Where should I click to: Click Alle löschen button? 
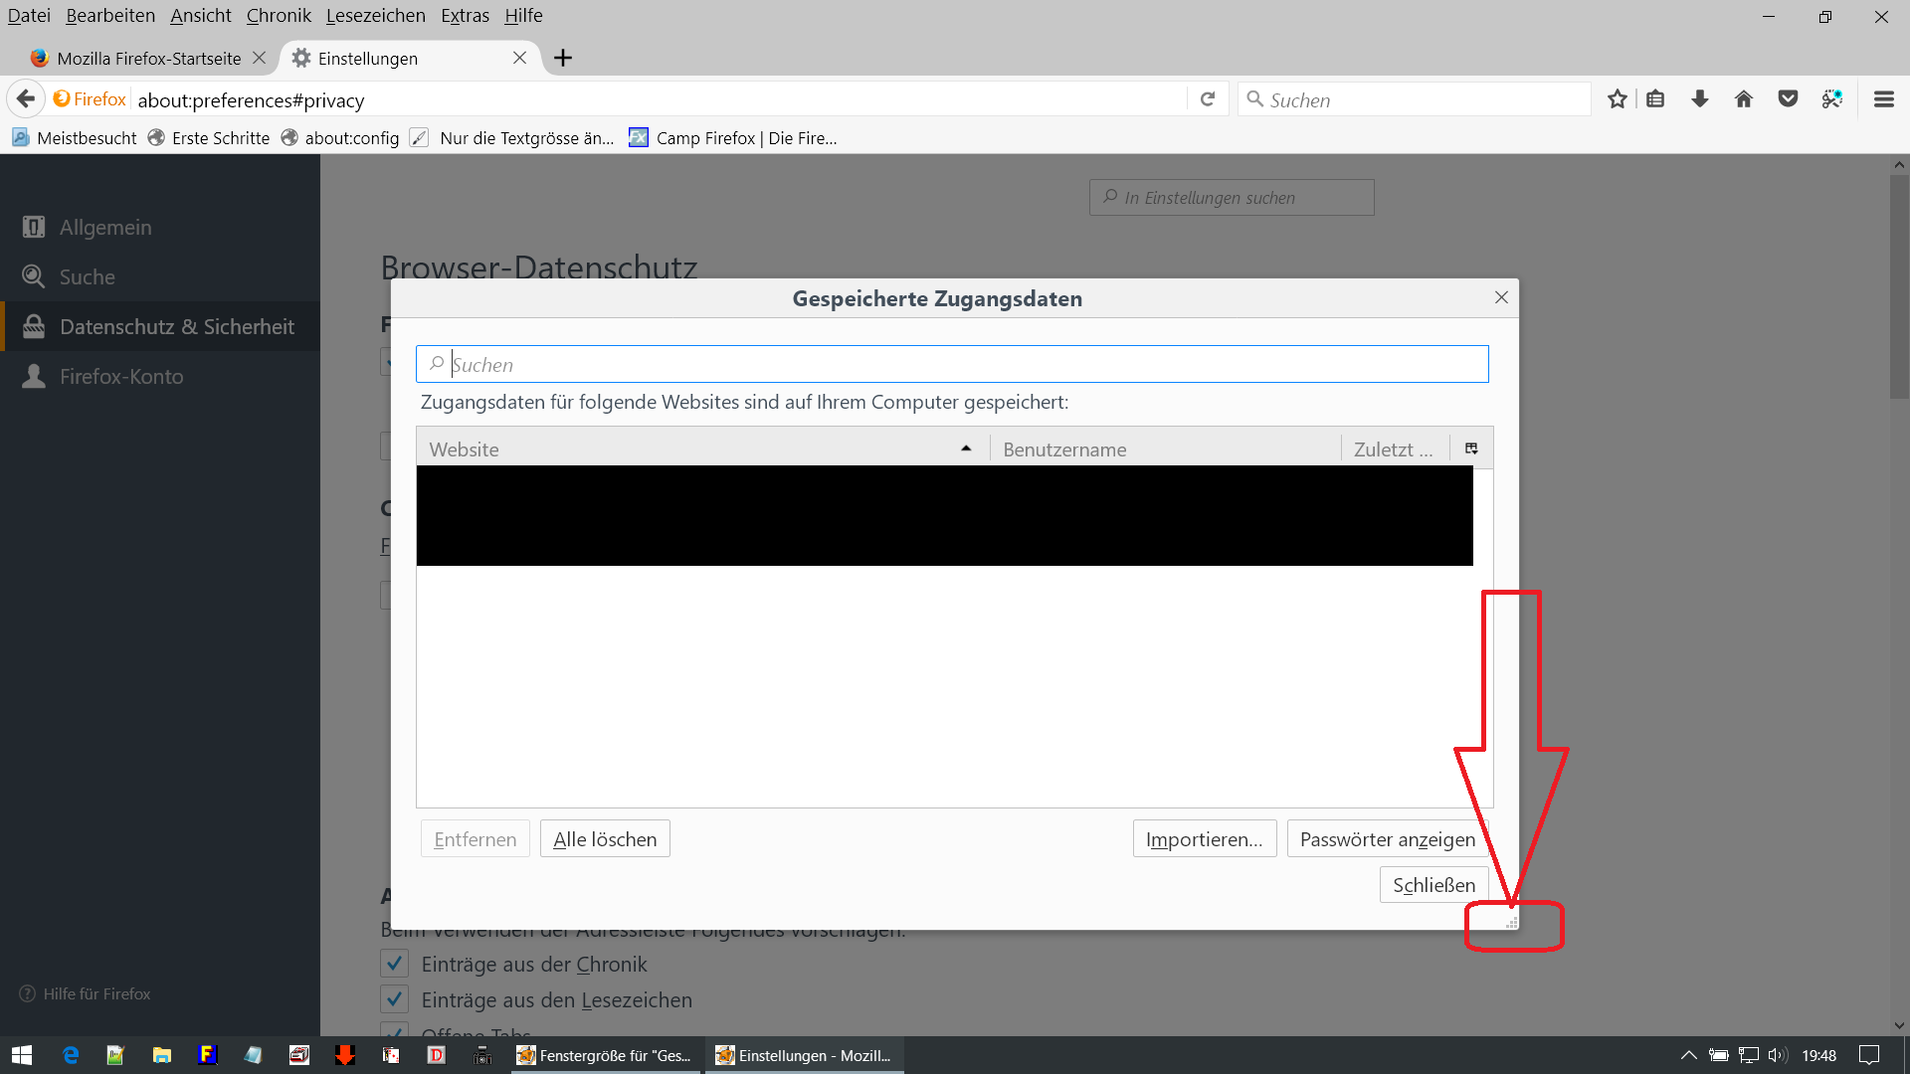click(605, 839)
